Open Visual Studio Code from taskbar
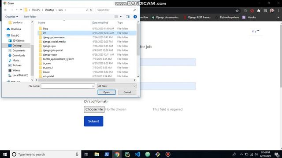Image resolution: width=282 pixels, height=158 pixels. [x=137, y=154]
